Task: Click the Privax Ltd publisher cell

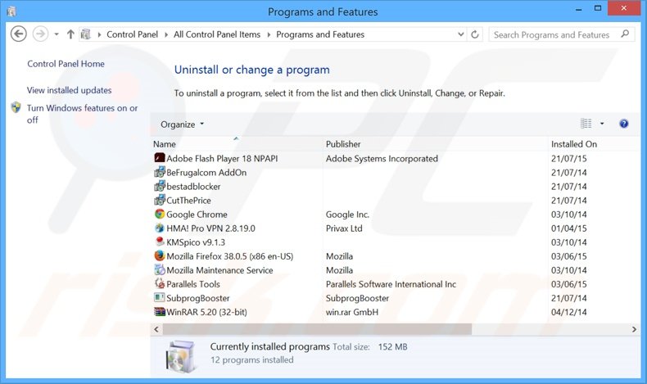Action: [344, 228]
